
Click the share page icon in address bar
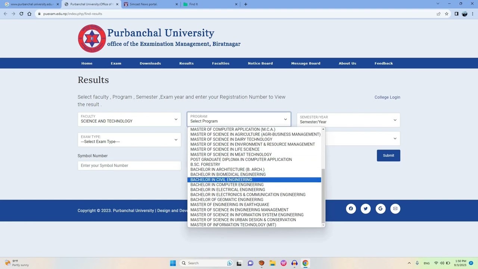(438, 14)
